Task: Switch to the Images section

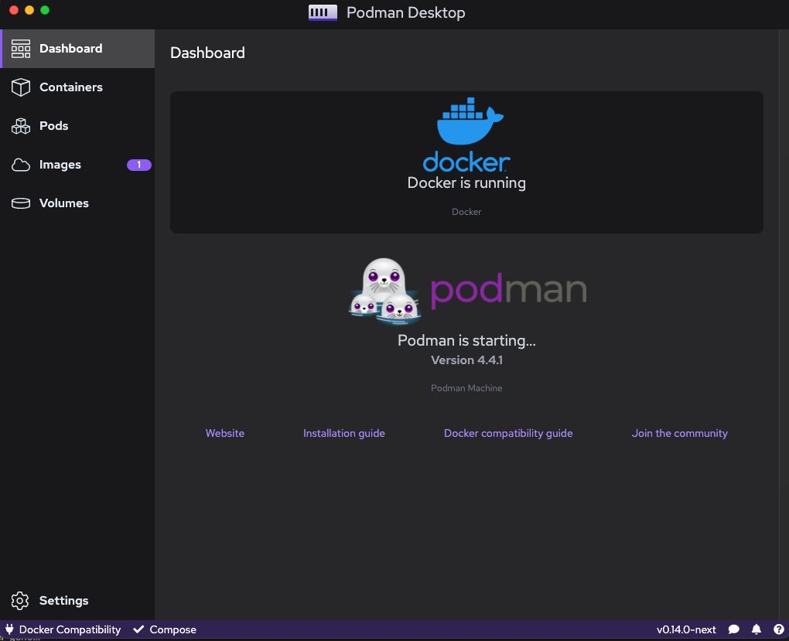Action: 60,164
